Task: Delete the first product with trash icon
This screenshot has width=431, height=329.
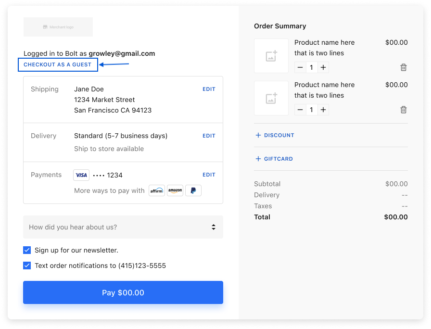Action: pos(403,67)
